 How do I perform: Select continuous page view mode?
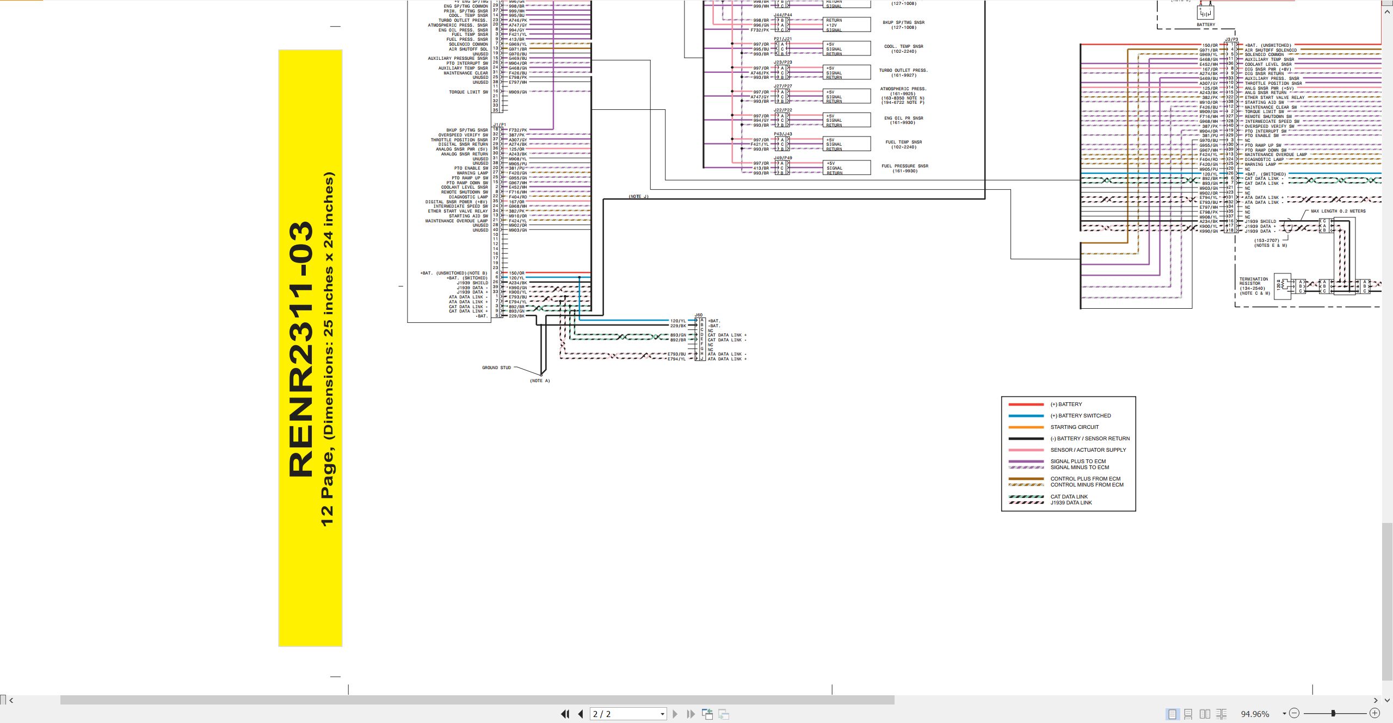point(1188,714)
